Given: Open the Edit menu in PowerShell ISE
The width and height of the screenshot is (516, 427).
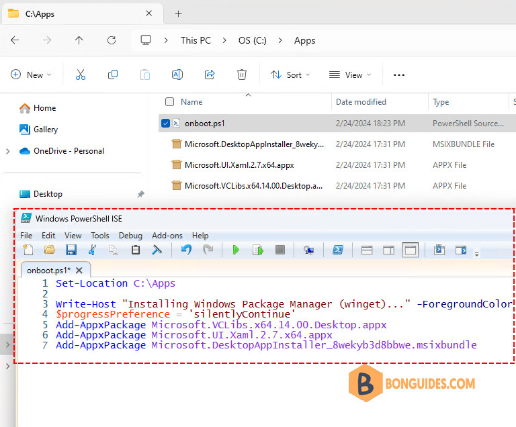Looking at the screenshot, I should 48,236.
